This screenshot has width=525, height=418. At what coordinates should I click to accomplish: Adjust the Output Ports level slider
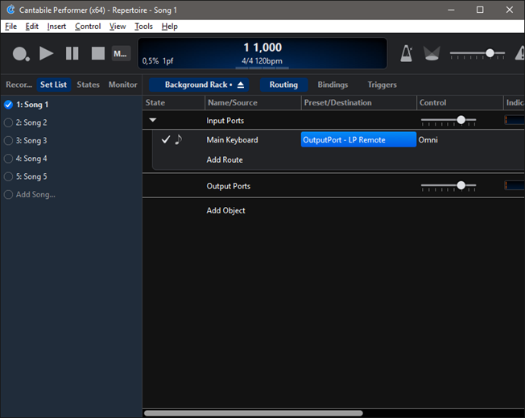point(449,186)
